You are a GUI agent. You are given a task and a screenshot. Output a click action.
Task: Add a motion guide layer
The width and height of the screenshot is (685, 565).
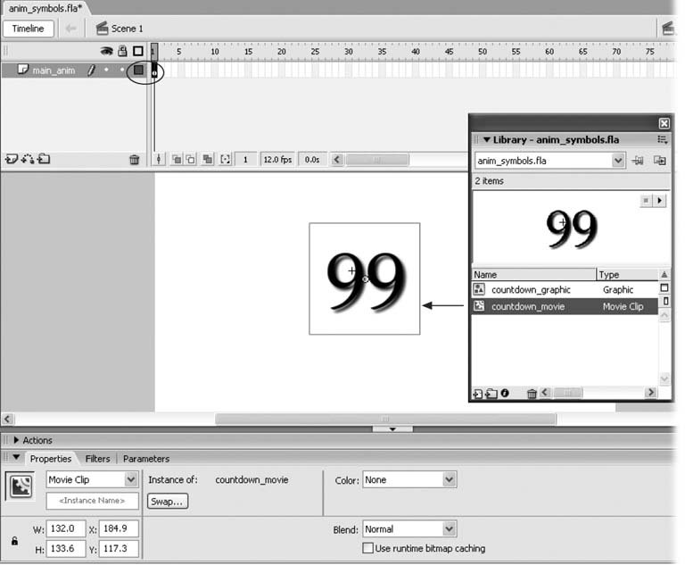pyautogui.click(x=27, y=160)
